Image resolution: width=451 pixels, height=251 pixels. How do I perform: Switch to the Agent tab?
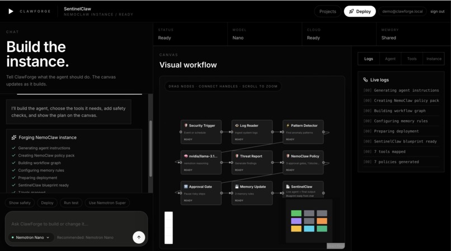click(390, 59)
